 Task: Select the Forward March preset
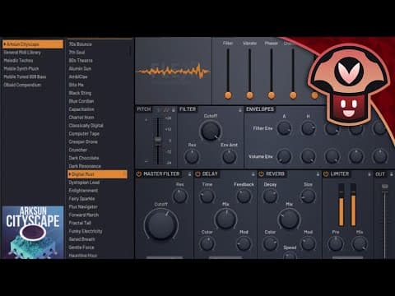tap(84, 215)
